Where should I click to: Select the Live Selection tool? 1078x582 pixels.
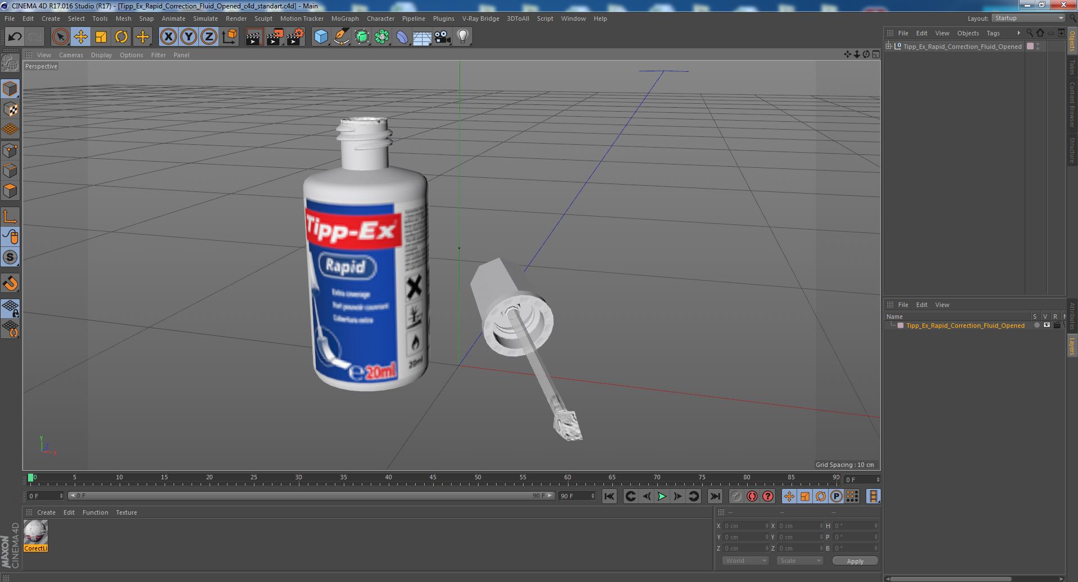60,37
